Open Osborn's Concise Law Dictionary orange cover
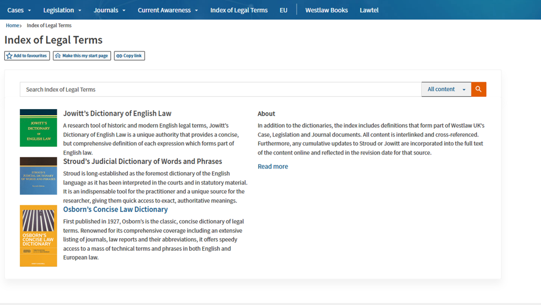This screenshot has height=305, width=541. 38,236
